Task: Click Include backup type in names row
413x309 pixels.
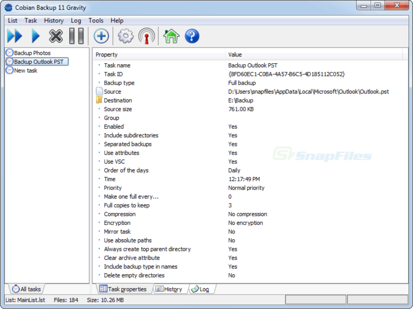Action: click(141, 267)
